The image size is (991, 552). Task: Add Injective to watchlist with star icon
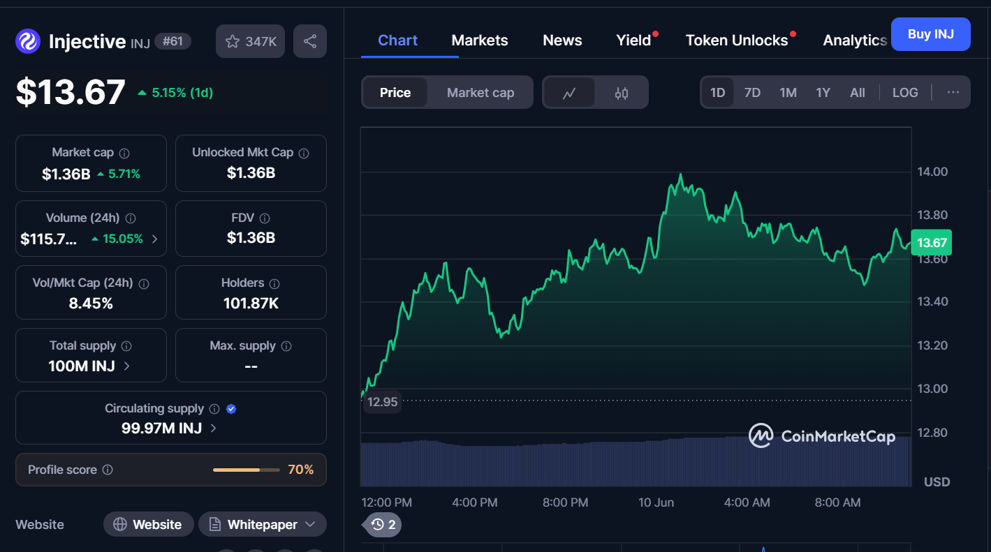pos(250,41)
